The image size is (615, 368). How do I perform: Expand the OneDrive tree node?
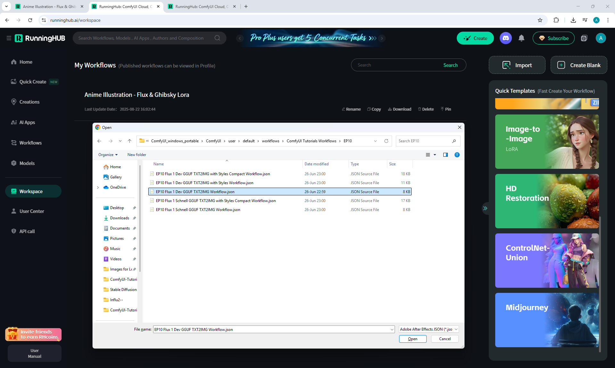click(98, 188)
